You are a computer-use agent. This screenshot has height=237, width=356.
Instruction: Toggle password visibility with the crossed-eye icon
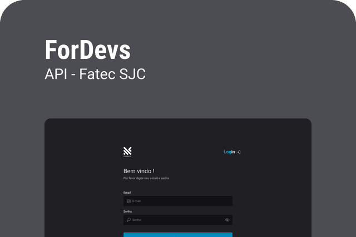click(x=227, y=220)
